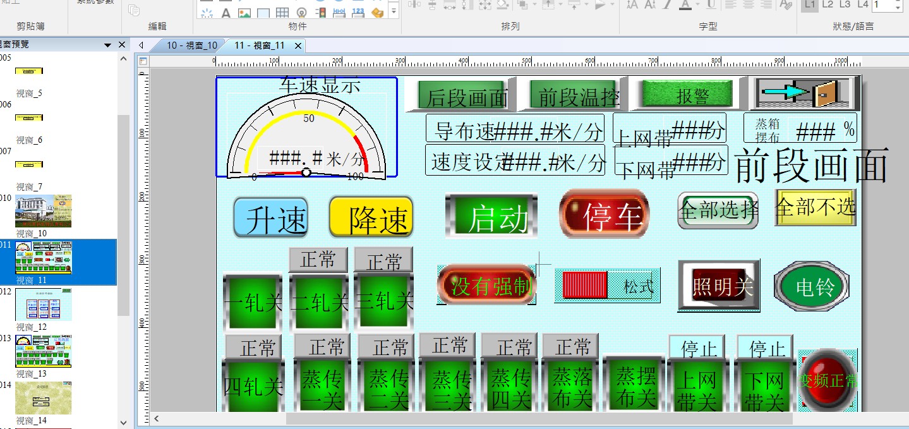Expand the object gallery dropdown arrow
This screenshot has height=429, width=909.
394,11
